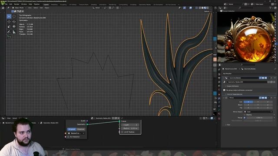Select the Measure tool
The height and width of the screenshot is (156, 278).
[14, 32]
